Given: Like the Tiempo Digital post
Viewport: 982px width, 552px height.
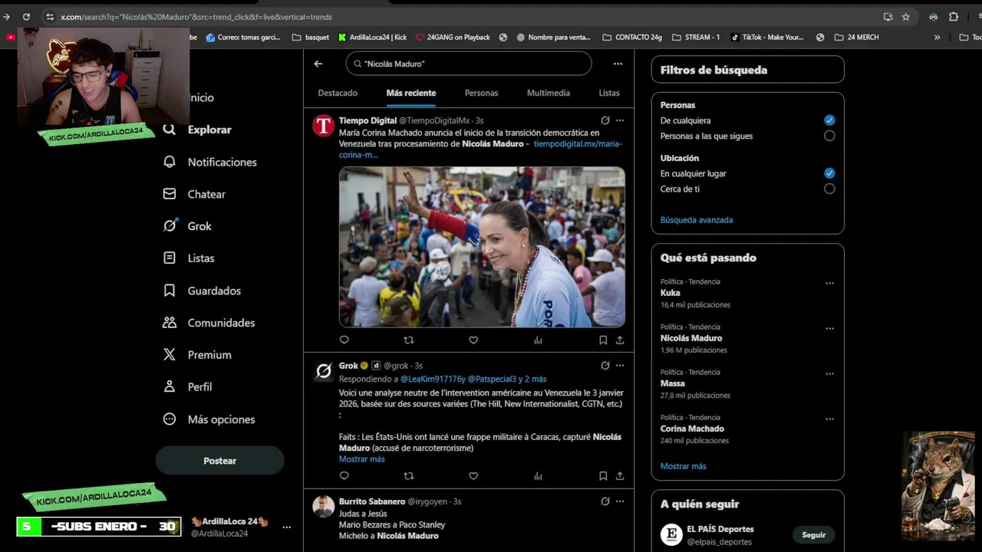Looking at the screenshot, I should point(473,340).
